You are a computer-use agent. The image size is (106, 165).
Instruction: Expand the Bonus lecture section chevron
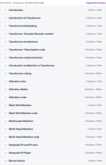tap(6, 161)
